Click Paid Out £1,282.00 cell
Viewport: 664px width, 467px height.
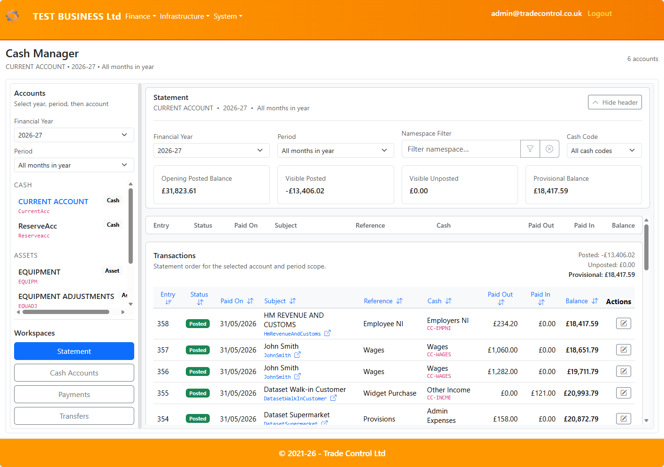coord(503,372)
